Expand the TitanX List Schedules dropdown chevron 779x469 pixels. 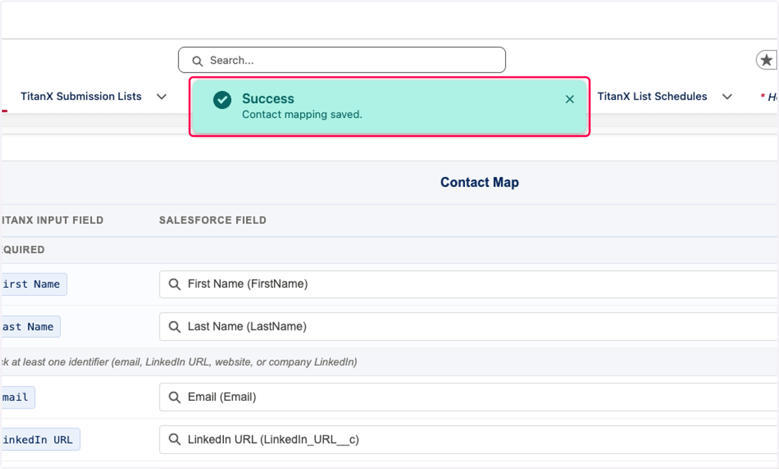(727, 97)
